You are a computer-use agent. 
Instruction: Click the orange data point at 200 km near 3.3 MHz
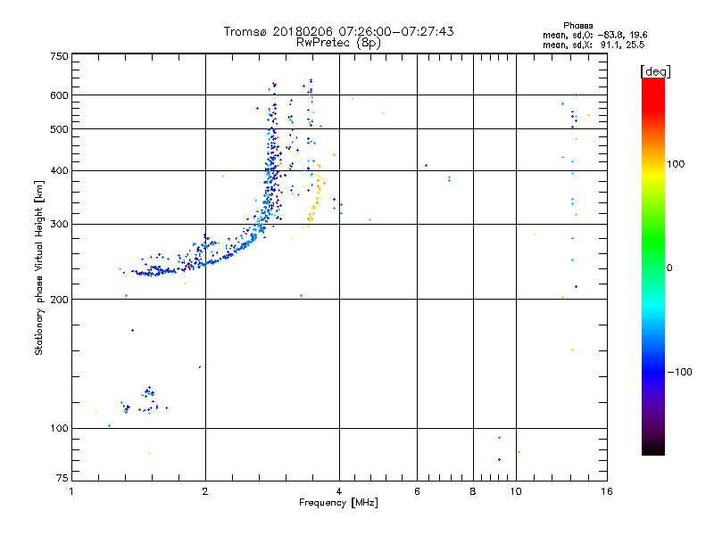pyautogui.click(x=301, y=296)
